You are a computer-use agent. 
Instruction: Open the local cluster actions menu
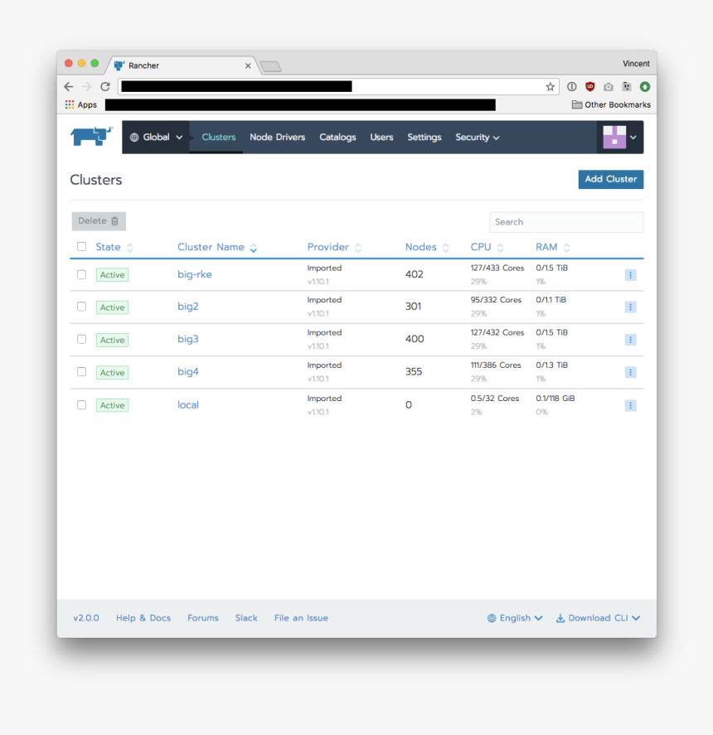click(630, 405)
